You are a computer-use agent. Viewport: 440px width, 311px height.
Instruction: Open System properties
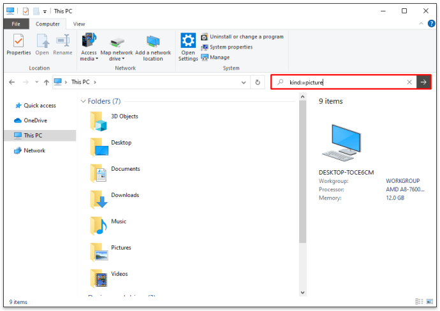point(227,47)
